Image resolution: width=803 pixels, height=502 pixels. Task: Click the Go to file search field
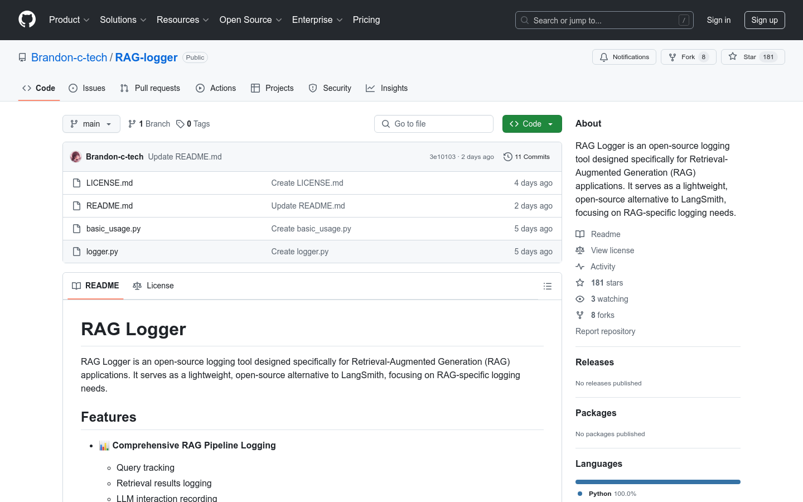point(434,124)
